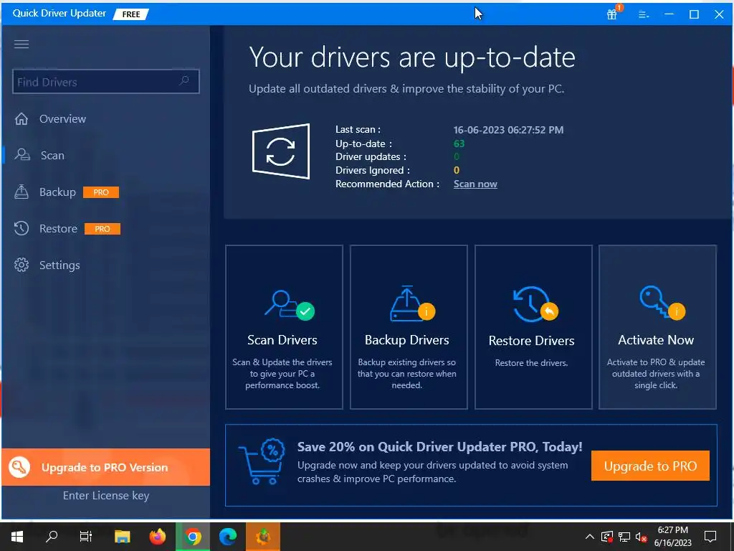Image resolution: width=734 pixels, height=551 pixels.
Task: Click the PRO badge next to Restore
Action: click(x=102, y=229)
